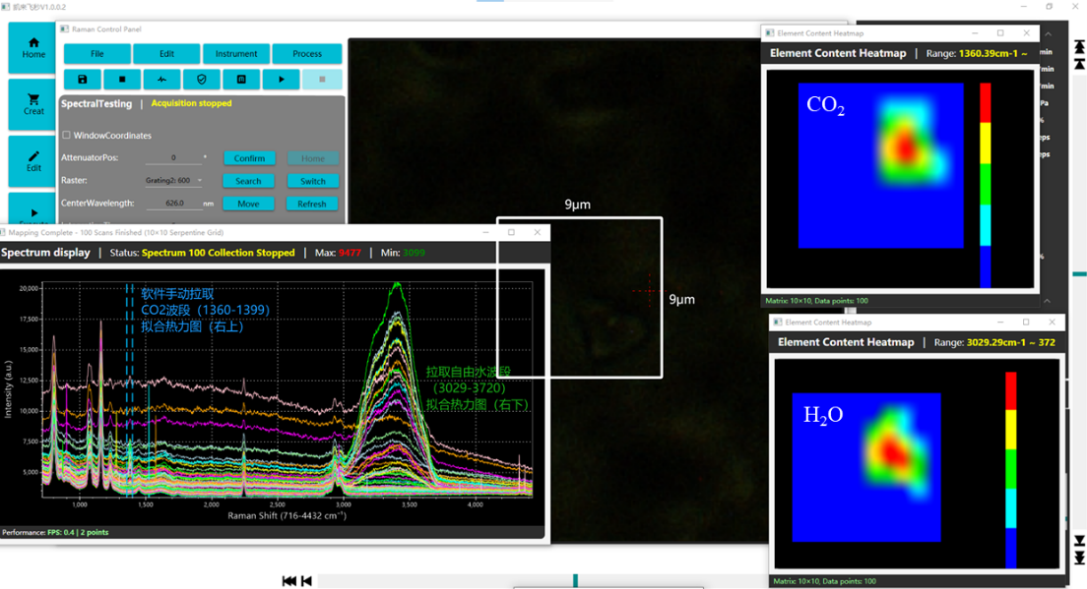Click the red band of CO2 heatmap colorbar
1087x589 pixels.
[x=986, y=102]
